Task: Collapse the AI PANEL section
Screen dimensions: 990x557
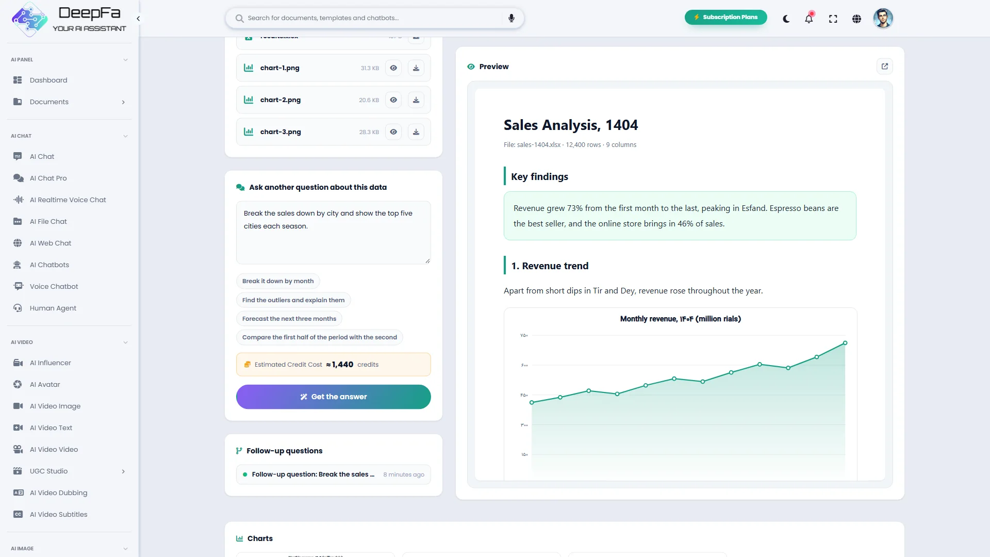Action: 125,60
